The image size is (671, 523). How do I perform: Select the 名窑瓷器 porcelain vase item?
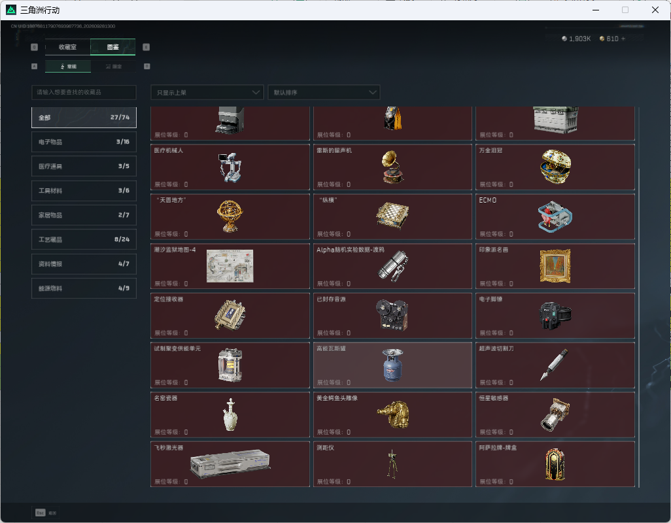230,415
